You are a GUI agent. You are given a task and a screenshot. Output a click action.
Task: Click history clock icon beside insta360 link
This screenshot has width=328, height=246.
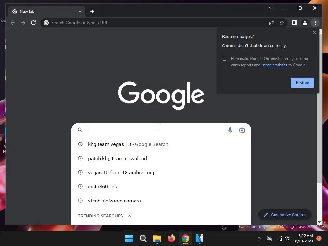point(80,186)
